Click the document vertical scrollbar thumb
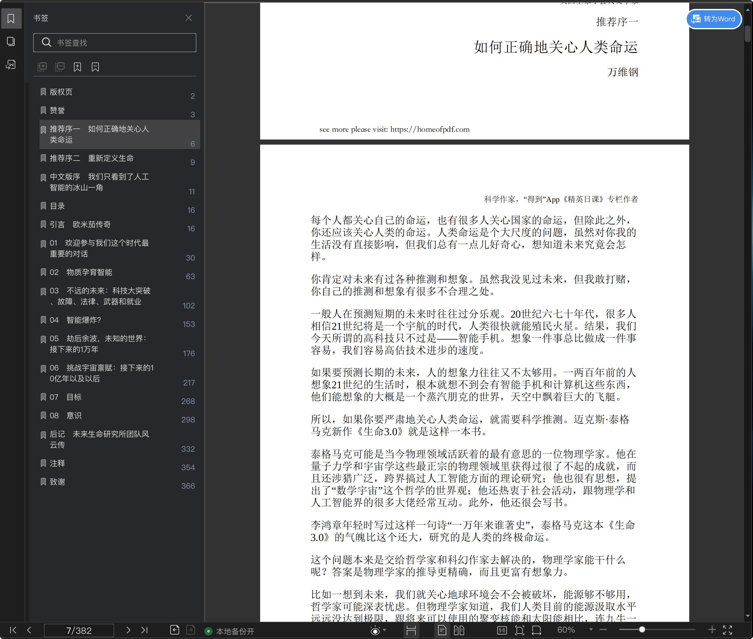The width and height of the screenshot is (753, 639). [x=748, y=34]
